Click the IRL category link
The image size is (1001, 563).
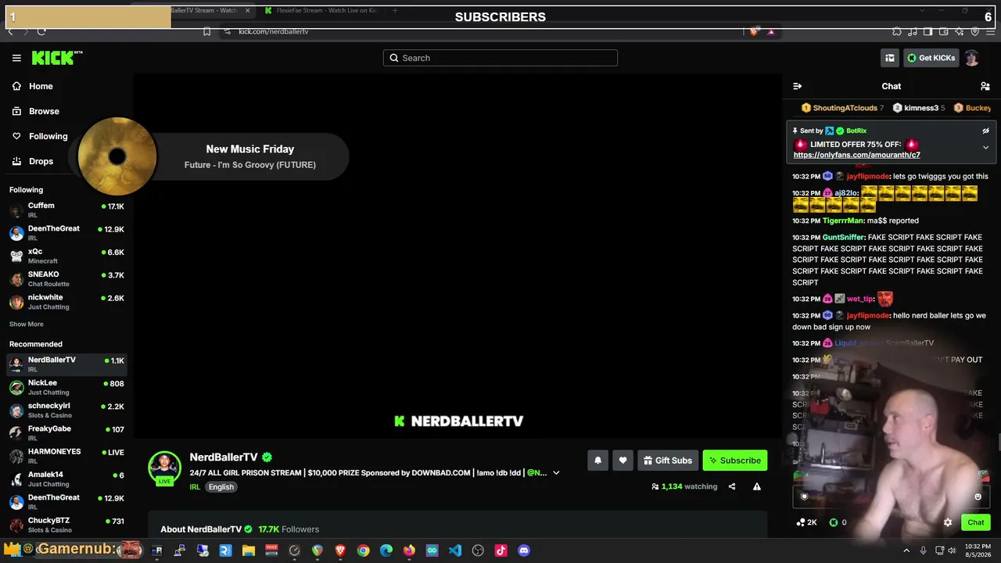click(x=195, y=487)
